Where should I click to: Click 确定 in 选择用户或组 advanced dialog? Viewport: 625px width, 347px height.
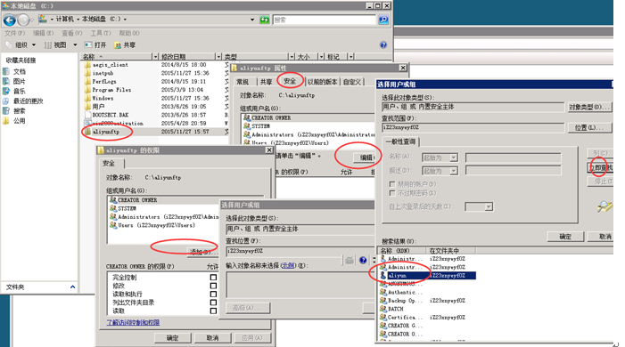coord(565,237)
